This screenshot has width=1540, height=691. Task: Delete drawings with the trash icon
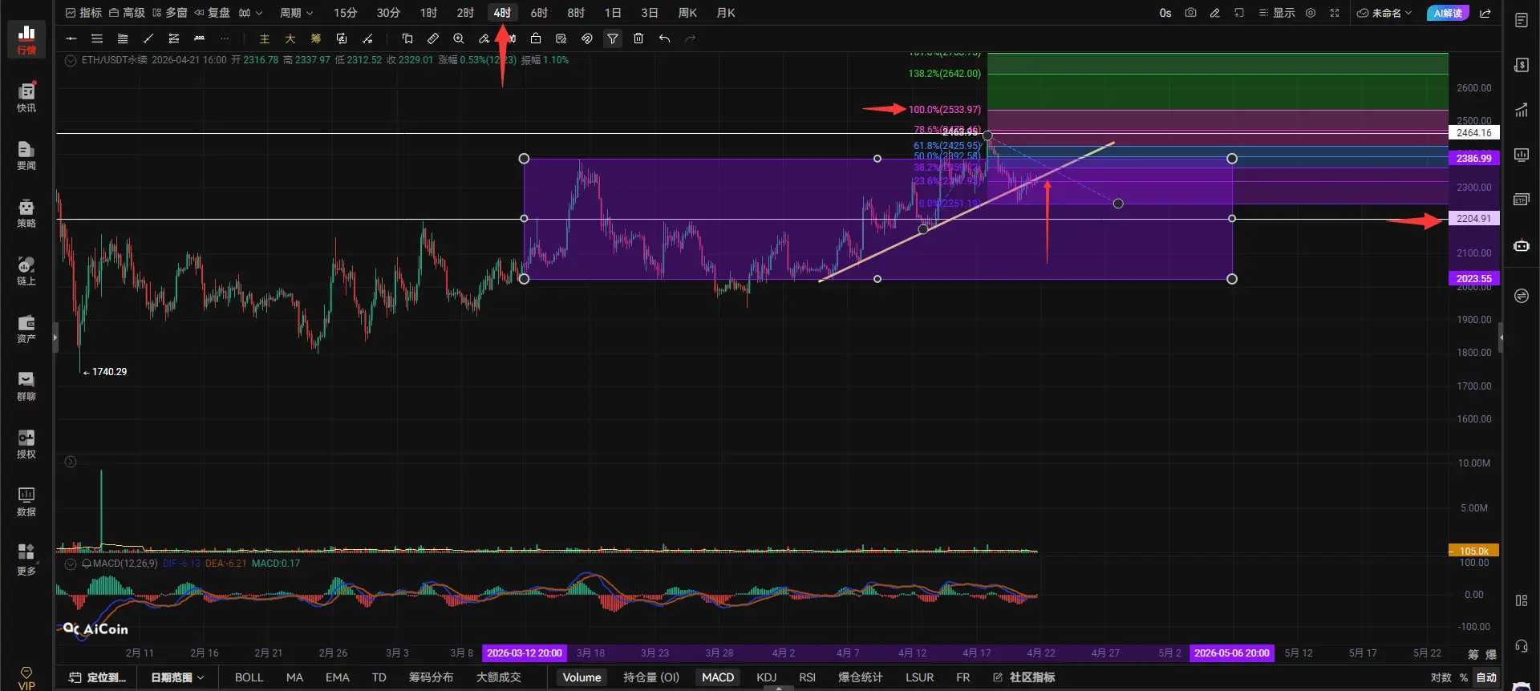tap(638, 38)
